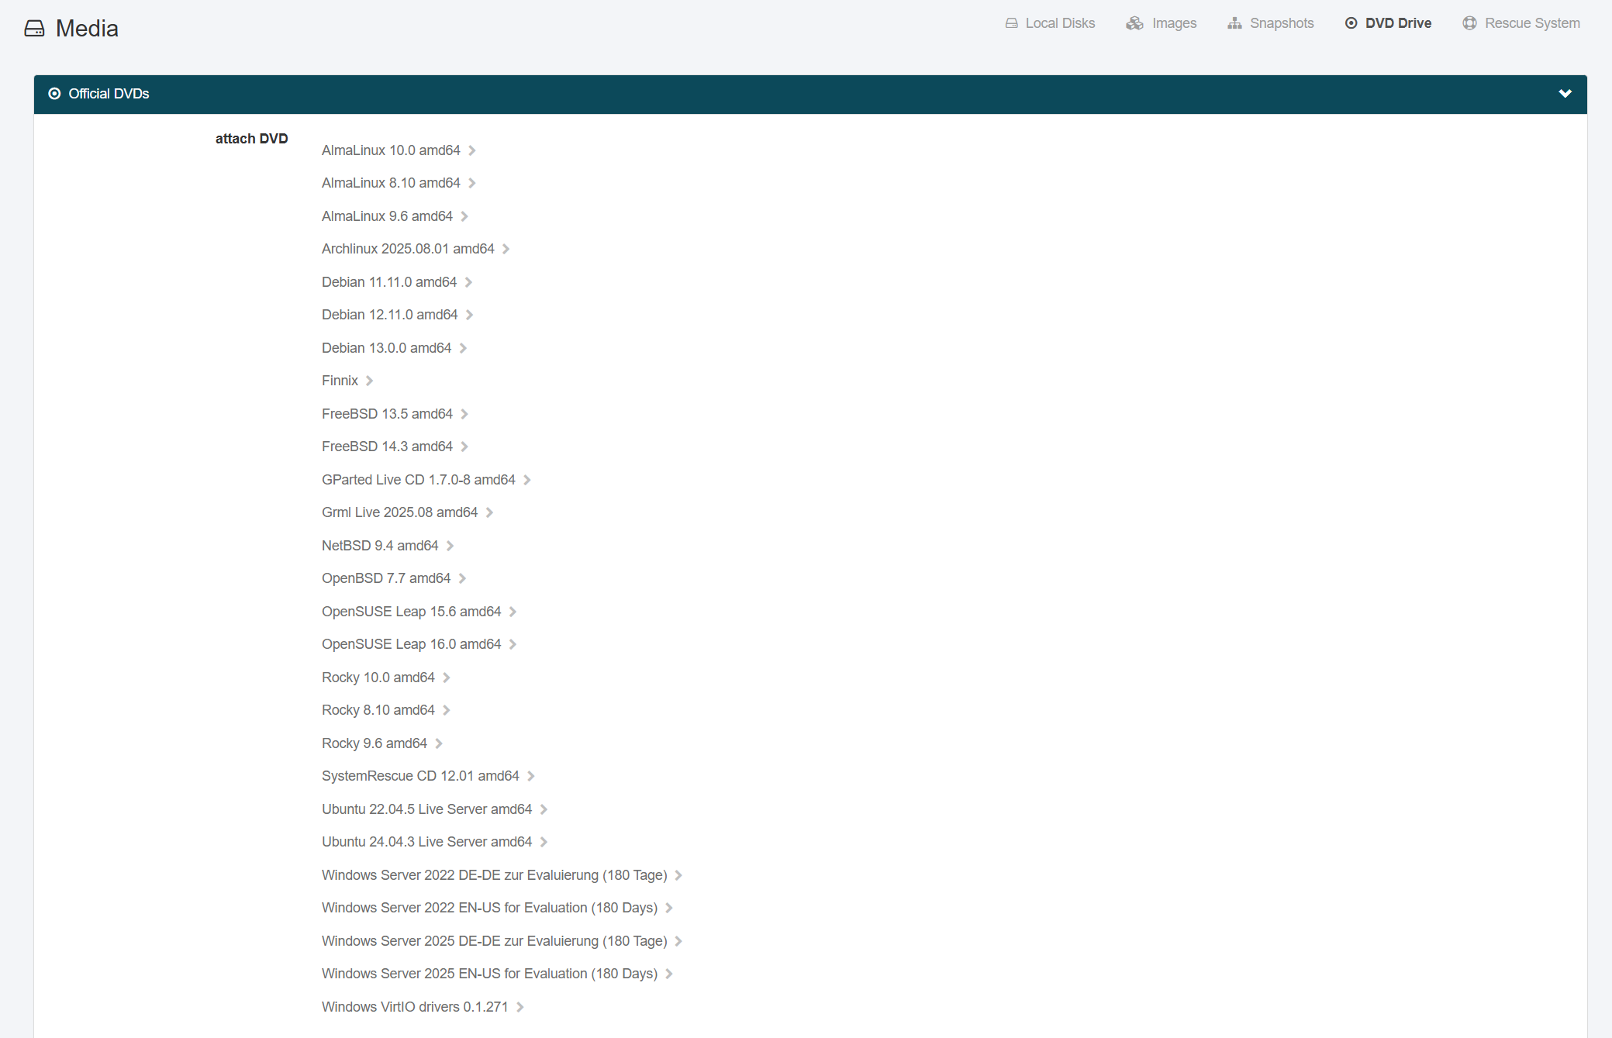1612x1038 pixels.
Task: Attach AlmaLinux 8.10 amd64 DVD
Action: tap(399, 183)
